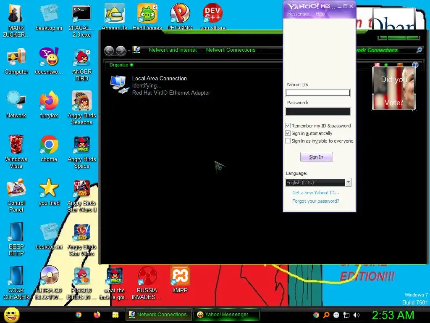Enable Sign in as invisible to everyone
Viewport: 430px width, 323px height.
(288, 141)
